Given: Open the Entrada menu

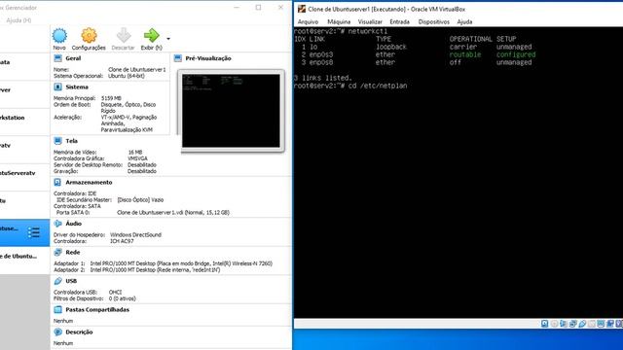Looking at the screenshot, I should 400,21.
